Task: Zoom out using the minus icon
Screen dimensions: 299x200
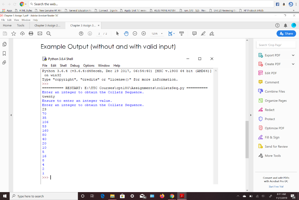Action: (x=135, y=33)
